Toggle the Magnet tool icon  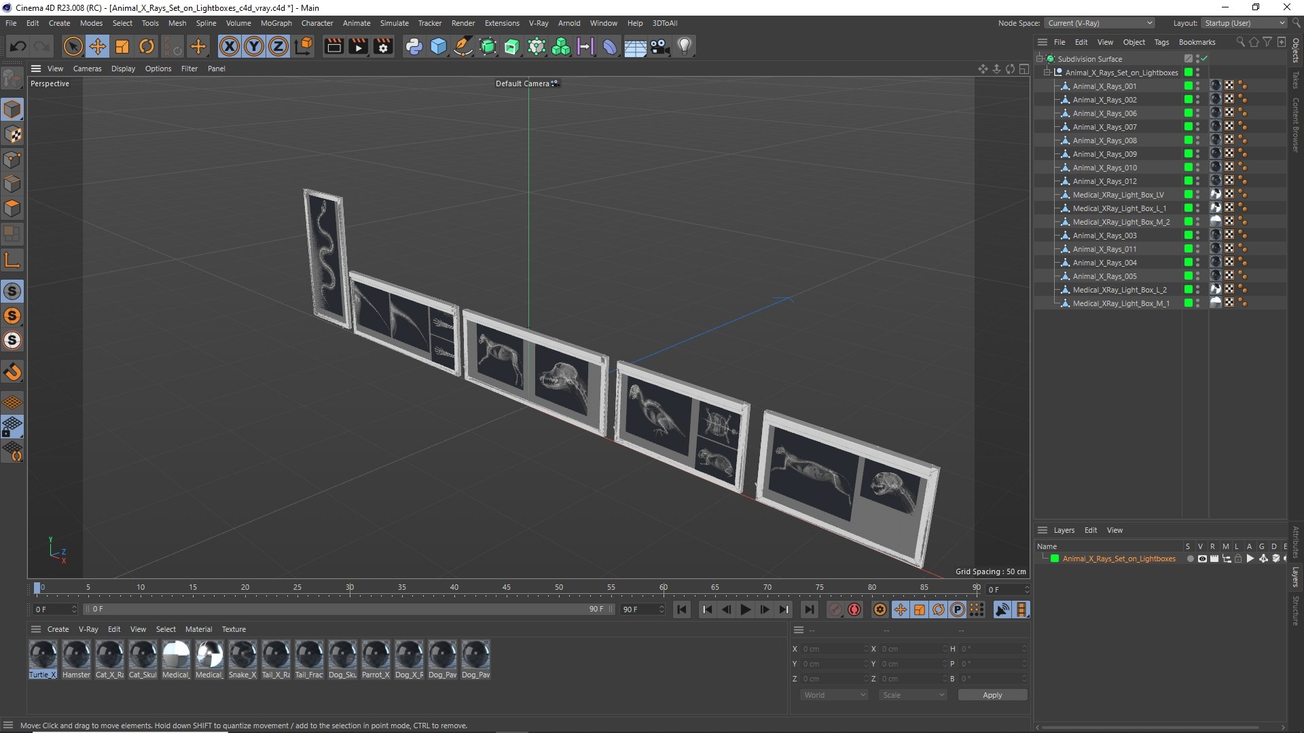12,372
